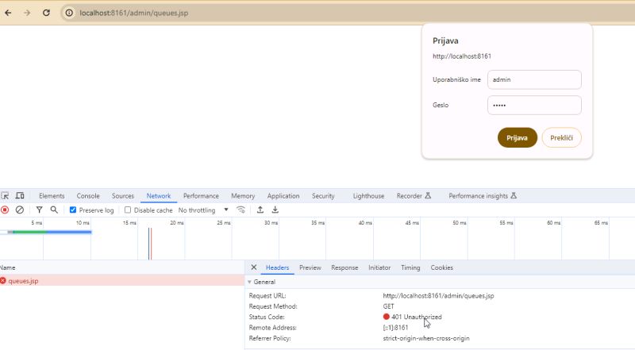Uncheck the Preserve log checkbox
This screenshot has height=350, width=635.
[73, 210]
